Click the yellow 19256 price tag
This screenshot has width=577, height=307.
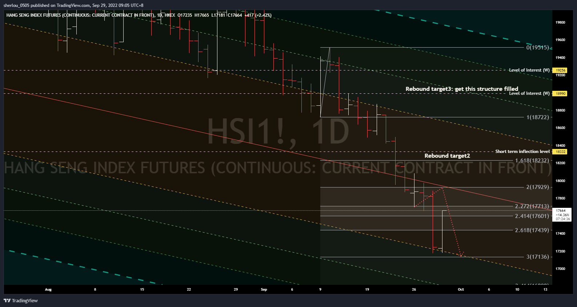pos(560,70)
